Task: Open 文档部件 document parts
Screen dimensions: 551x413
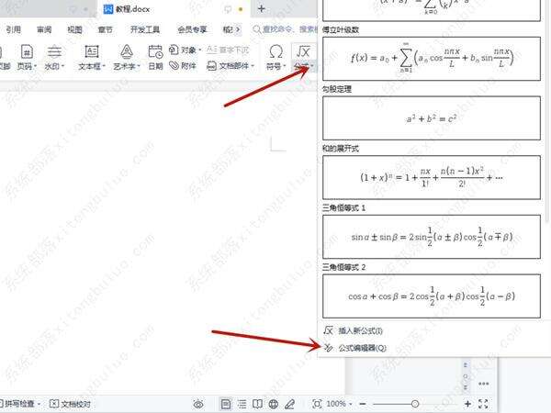Action: tap(230, 66)
